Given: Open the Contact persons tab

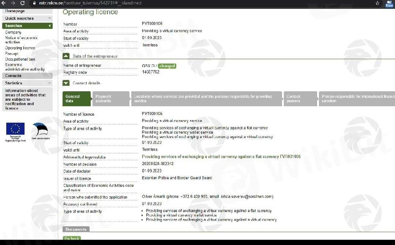Looking at the screenshot, I should click(300, 99).
